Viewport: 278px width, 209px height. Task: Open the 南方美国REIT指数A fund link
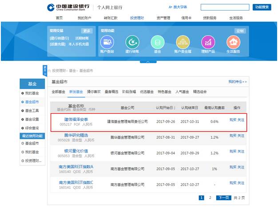pos(76,167)
